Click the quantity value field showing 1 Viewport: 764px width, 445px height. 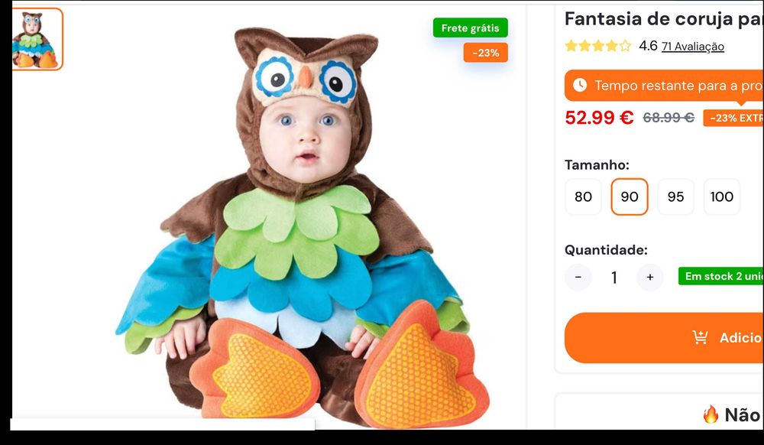point(613,277)
